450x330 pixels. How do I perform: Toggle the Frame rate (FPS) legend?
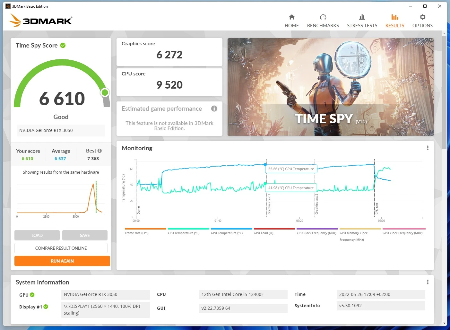(x=137, y=233)
